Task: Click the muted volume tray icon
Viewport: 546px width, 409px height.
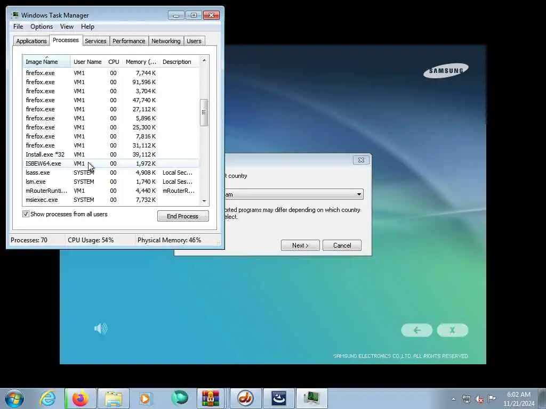Action: click(479, 399)
